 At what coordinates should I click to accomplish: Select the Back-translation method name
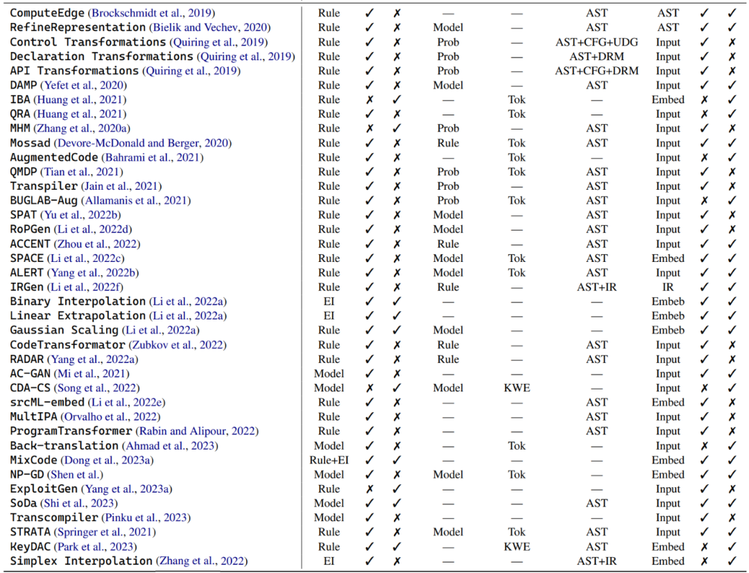64,446
